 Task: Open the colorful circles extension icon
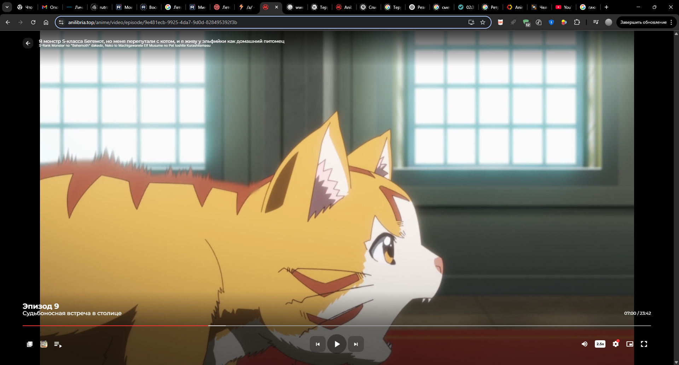tap(564, 22)
